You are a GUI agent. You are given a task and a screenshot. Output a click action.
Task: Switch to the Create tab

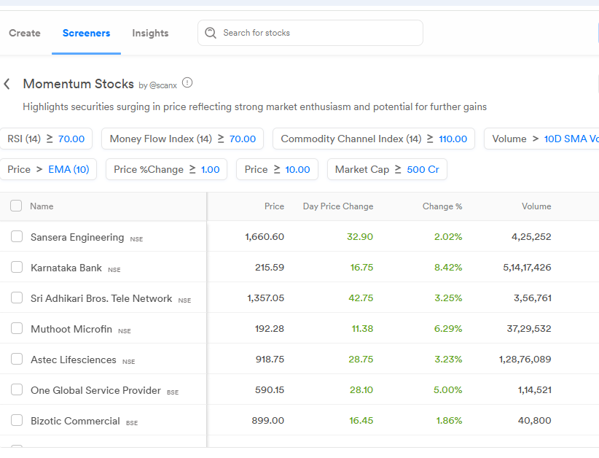(x=24, y=33)
